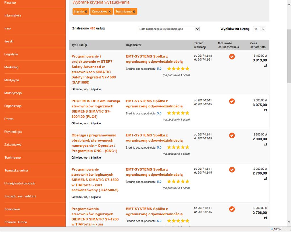Open the Zarządz. zas. ludzkimi category

pos(20,196)
